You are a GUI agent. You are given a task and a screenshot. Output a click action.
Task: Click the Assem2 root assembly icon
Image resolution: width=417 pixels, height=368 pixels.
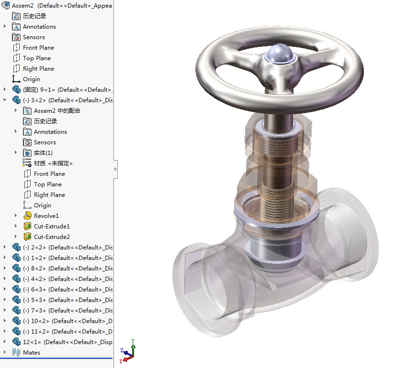pyautogui.click(x=5, y=5)
